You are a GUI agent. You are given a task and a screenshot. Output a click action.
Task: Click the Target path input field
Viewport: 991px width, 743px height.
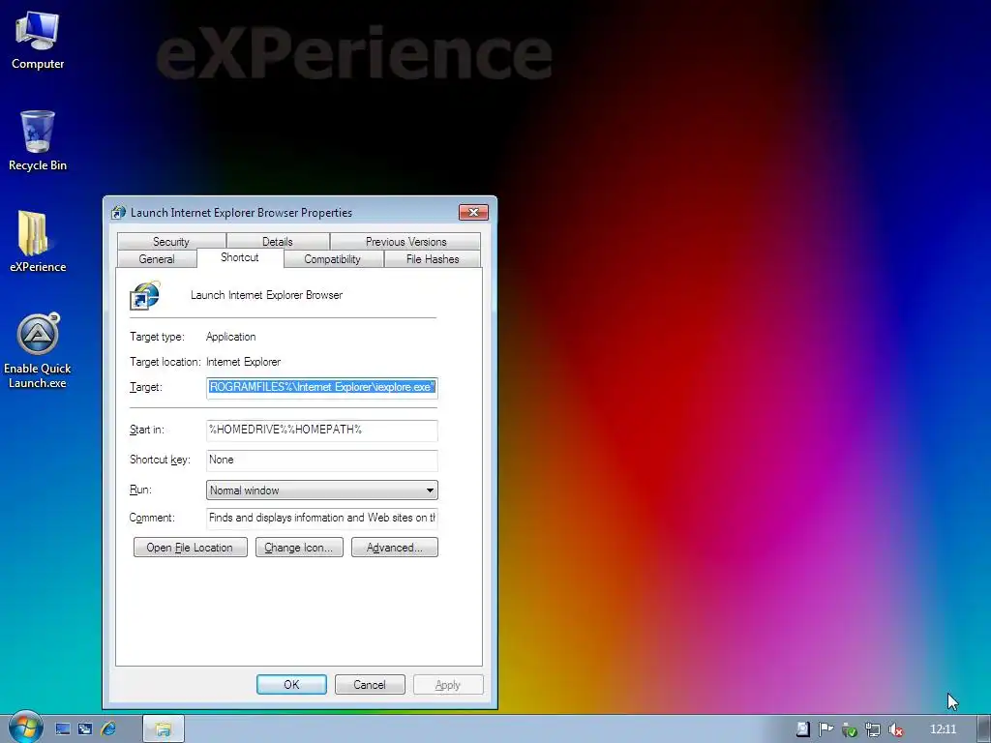coord(321,387)
